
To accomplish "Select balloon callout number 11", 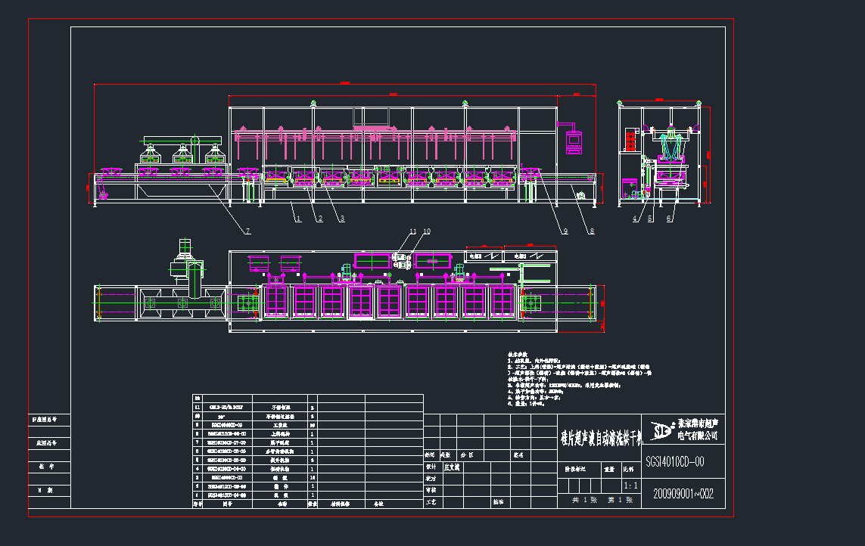I will [413, 231].
